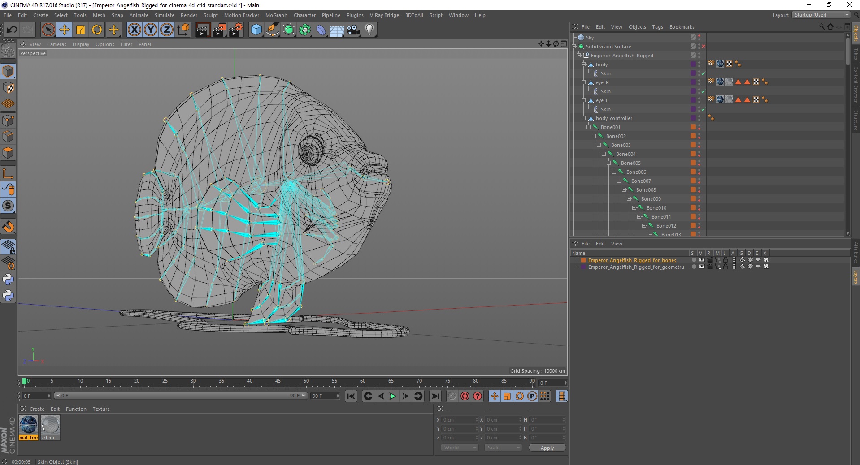Collapse Emperor_Angelfish_Rigged null object
This screenshot has height=465, width=860.
(579, 56)
